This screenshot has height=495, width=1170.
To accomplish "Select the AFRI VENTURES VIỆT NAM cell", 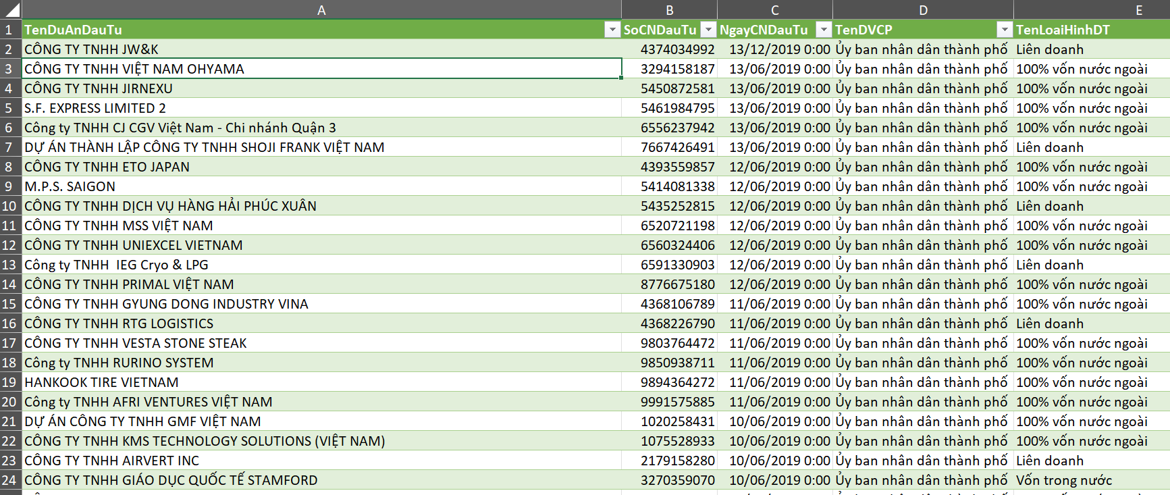I will tap(321, 402).
